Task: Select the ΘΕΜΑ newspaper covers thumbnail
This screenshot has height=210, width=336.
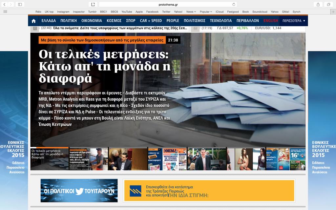Action: coord(167,158)
